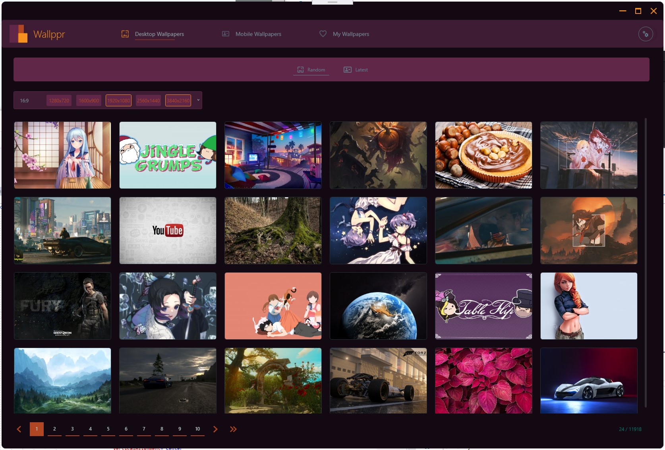Open the retro neon room wallpaper
Screen dimensions: 665x450
(273, 155)
